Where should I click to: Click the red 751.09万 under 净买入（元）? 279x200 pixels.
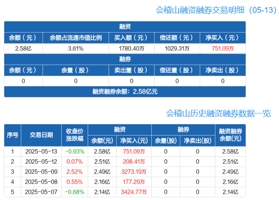(x=223, y=49)
